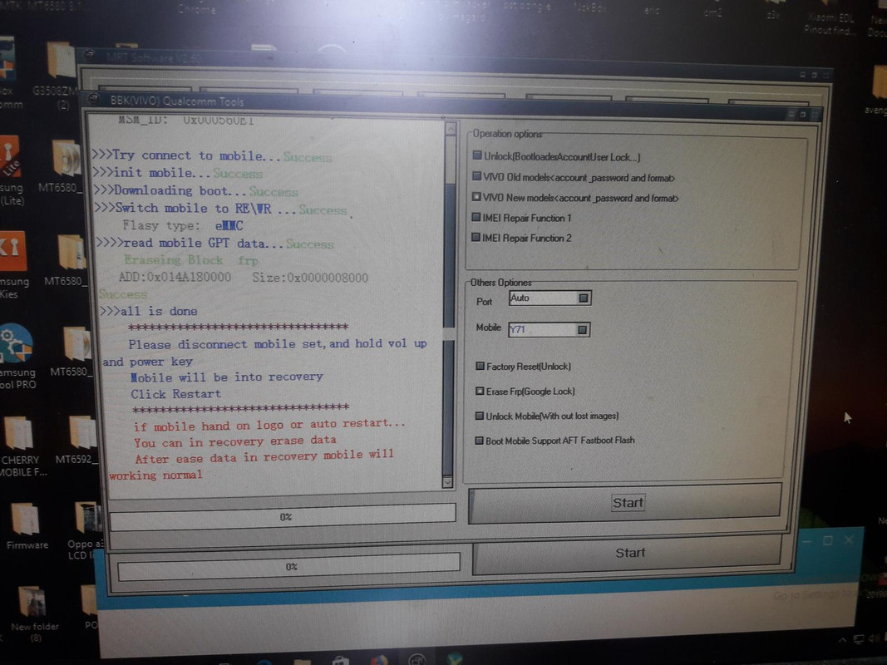
Task: Click the 'read mobile GPT data...' log line
Action: (x=215, y=244)
